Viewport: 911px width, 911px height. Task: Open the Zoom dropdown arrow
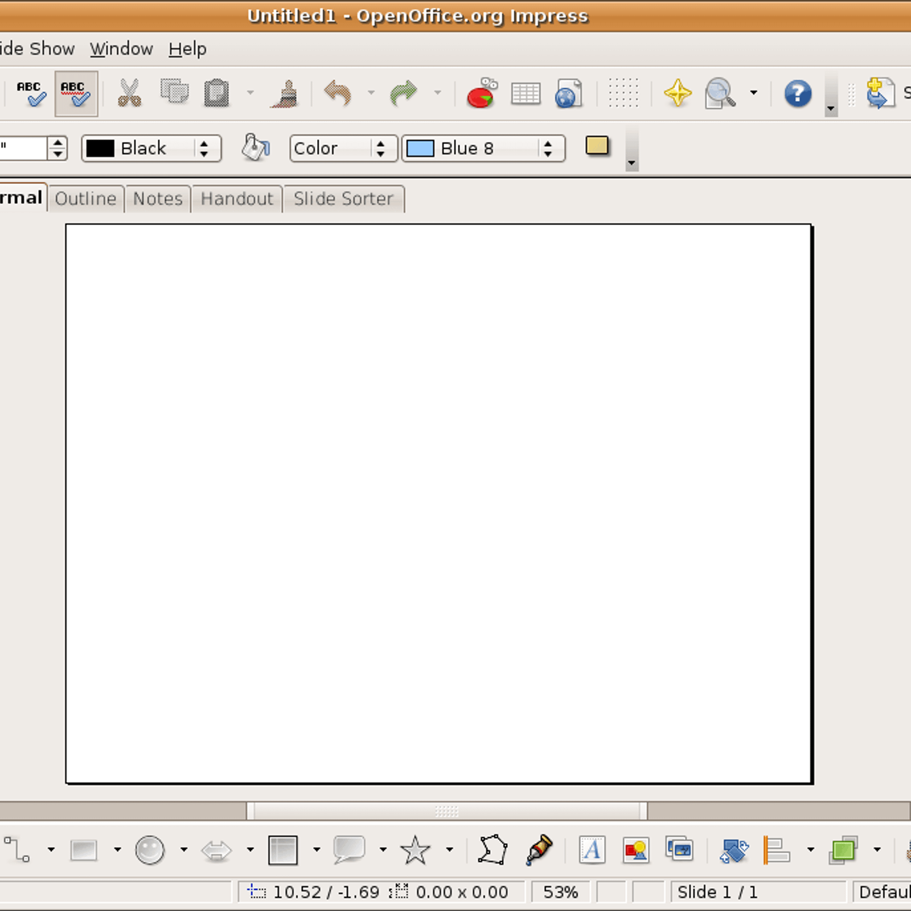tap(754, 93)
